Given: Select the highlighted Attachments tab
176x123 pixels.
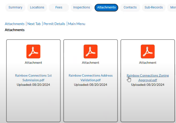Looking at the screenshot, I should point(106,7).
